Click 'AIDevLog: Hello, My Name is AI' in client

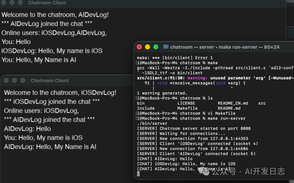pos(50,147)
